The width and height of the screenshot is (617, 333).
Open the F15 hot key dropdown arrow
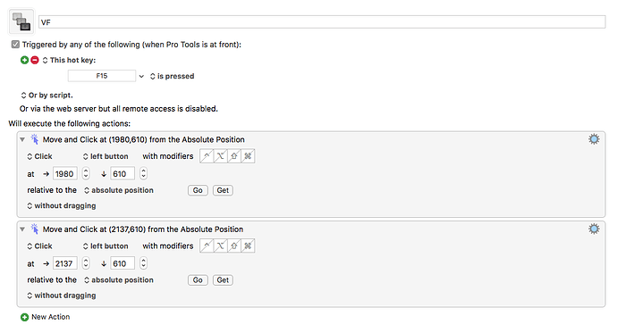(x=141, y=76)
